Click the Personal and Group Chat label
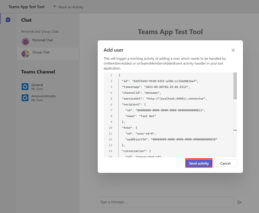 tap(40, 31)
